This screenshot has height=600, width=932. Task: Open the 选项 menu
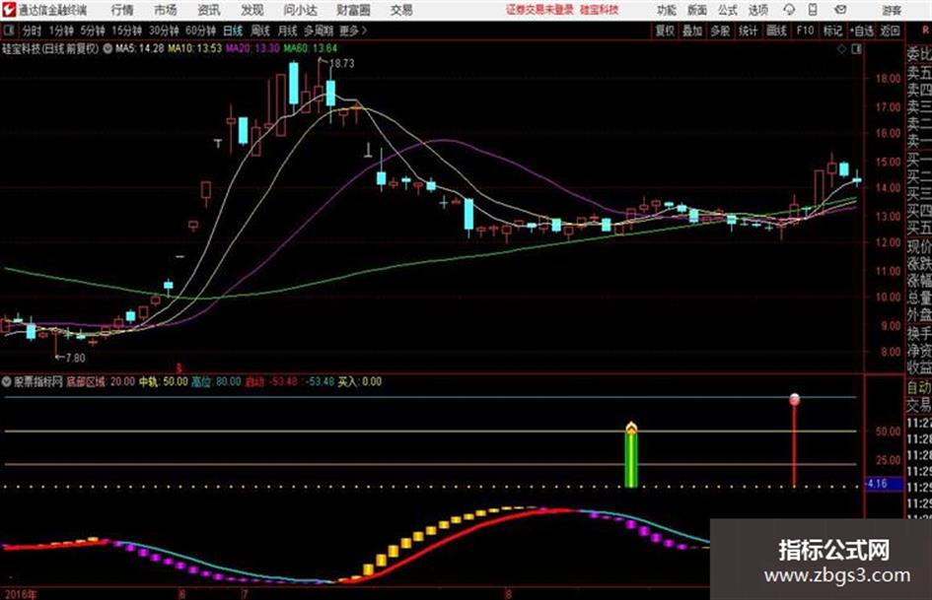pyautogui.click(x=758, y=10)
